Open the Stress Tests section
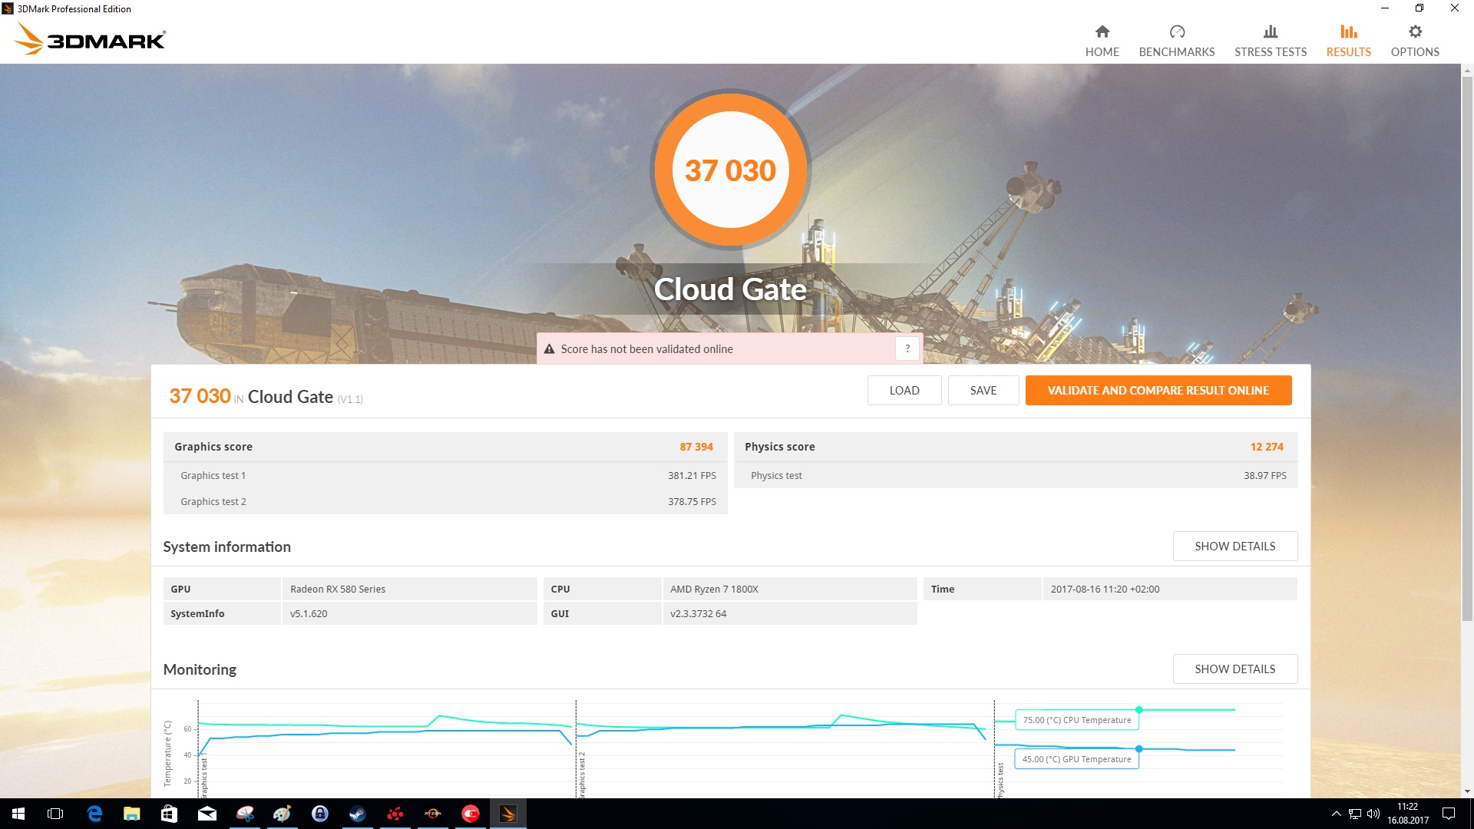Image resolution: width=1474 pixels, height=829 pixels. tap(1270, 41)
